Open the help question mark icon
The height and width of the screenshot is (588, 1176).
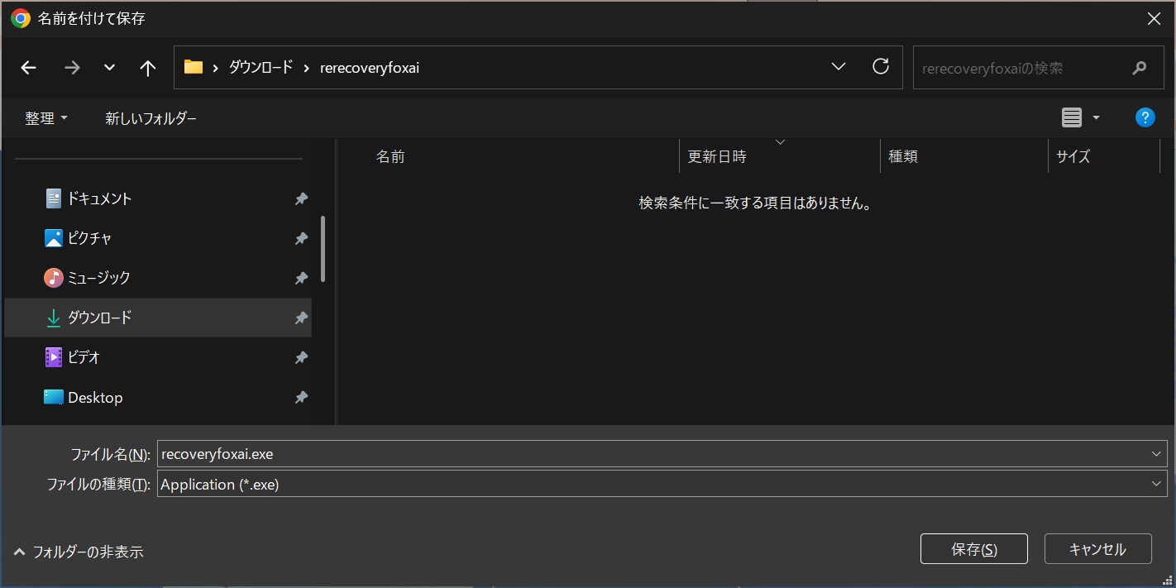pyautogui.click(x=1145, y=117)
